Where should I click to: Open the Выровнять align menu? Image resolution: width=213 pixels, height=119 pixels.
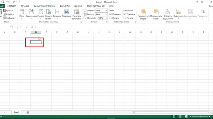point(178,14)
